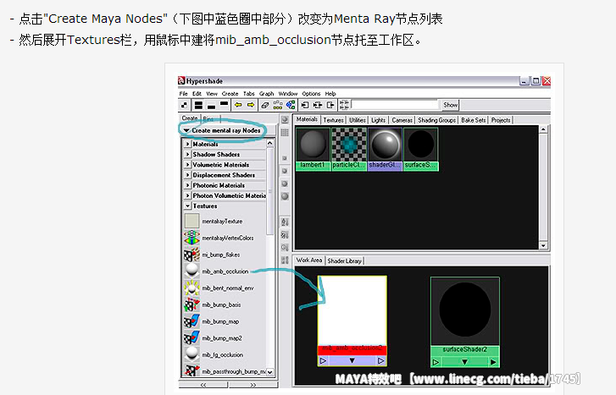The height and width of the screenshot is (395, 616).
Task: Select the lambert1 material swatch
Action: (x=313, y=149)
